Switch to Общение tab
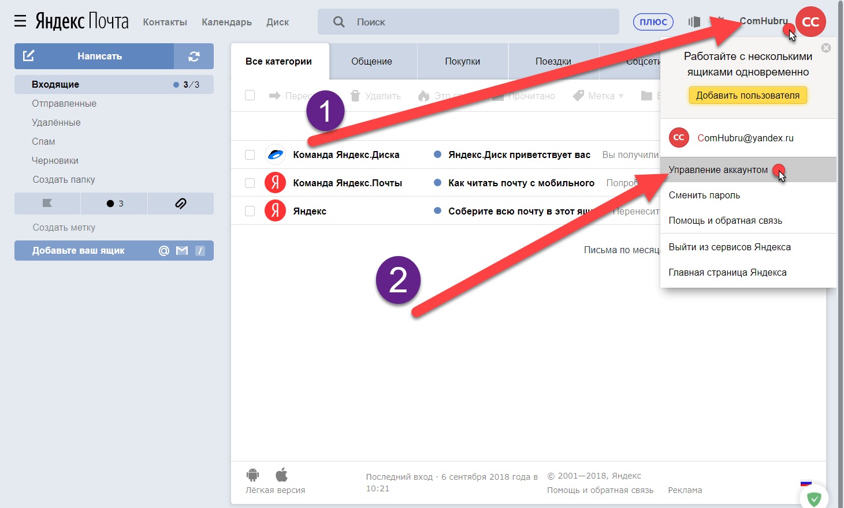The height and width of the screenshot is (508, 844). (x=371, y=61)
